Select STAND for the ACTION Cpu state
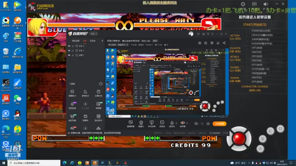The width and height of the screenshot is (296, 166). click(261, 31)
